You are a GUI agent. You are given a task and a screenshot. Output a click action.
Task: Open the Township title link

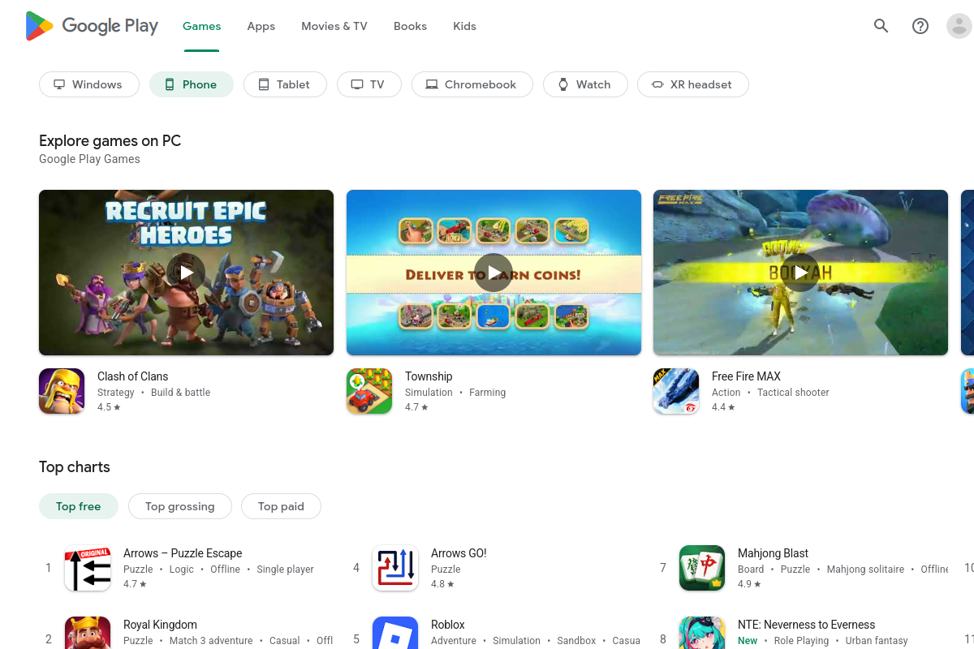(429, 376)
